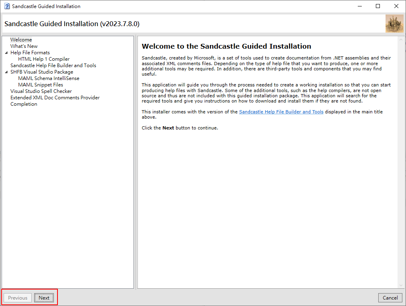Maximize the Sandcastle Guided Installation window
This screenshot has width=406, height=306.
[378, 6]
